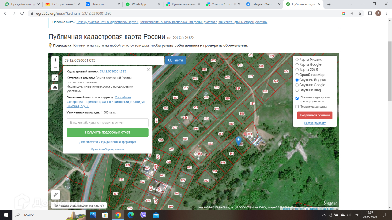Toggle fullscreen map view
392x220 pixels.
point(55,78)
